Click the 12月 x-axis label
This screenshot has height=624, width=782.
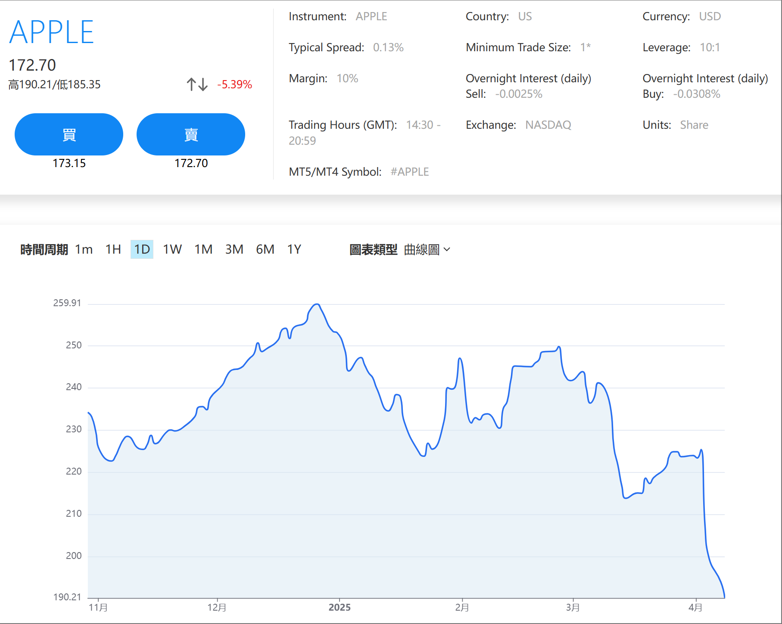pyautogui.click(x=217, y=607)
